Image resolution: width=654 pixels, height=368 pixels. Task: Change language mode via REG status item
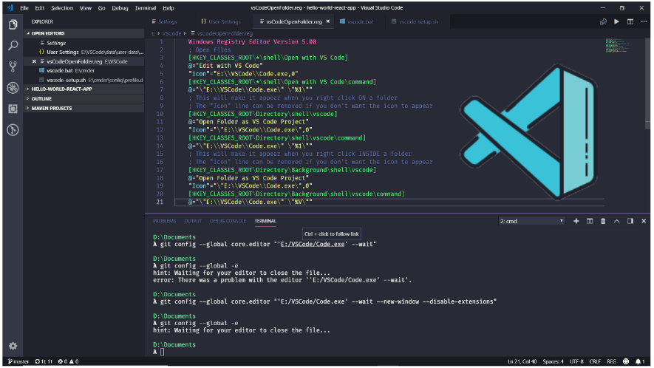click(x=611, y=361)
